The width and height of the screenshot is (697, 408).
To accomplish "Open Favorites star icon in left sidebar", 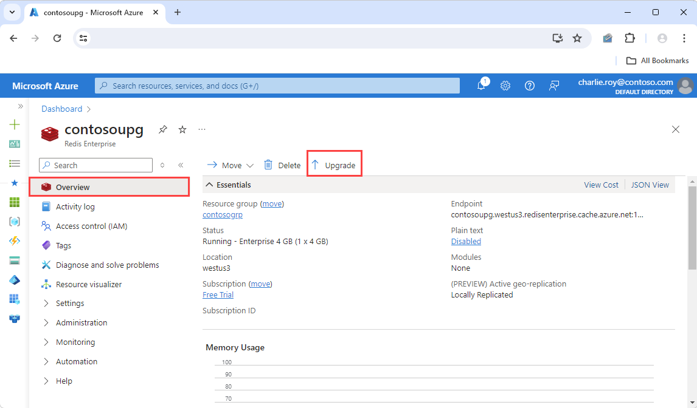I will (14, 183).
